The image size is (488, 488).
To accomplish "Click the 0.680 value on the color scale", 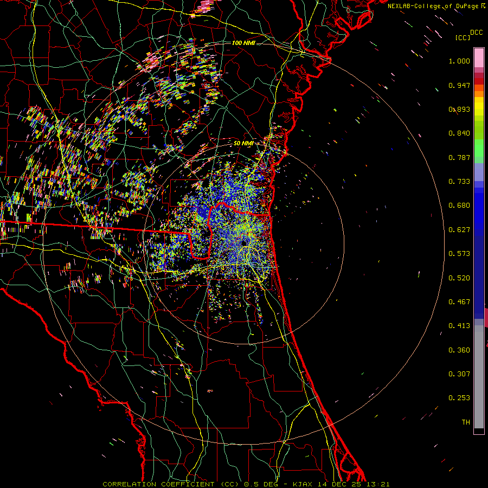I will [x=459, y=206].
